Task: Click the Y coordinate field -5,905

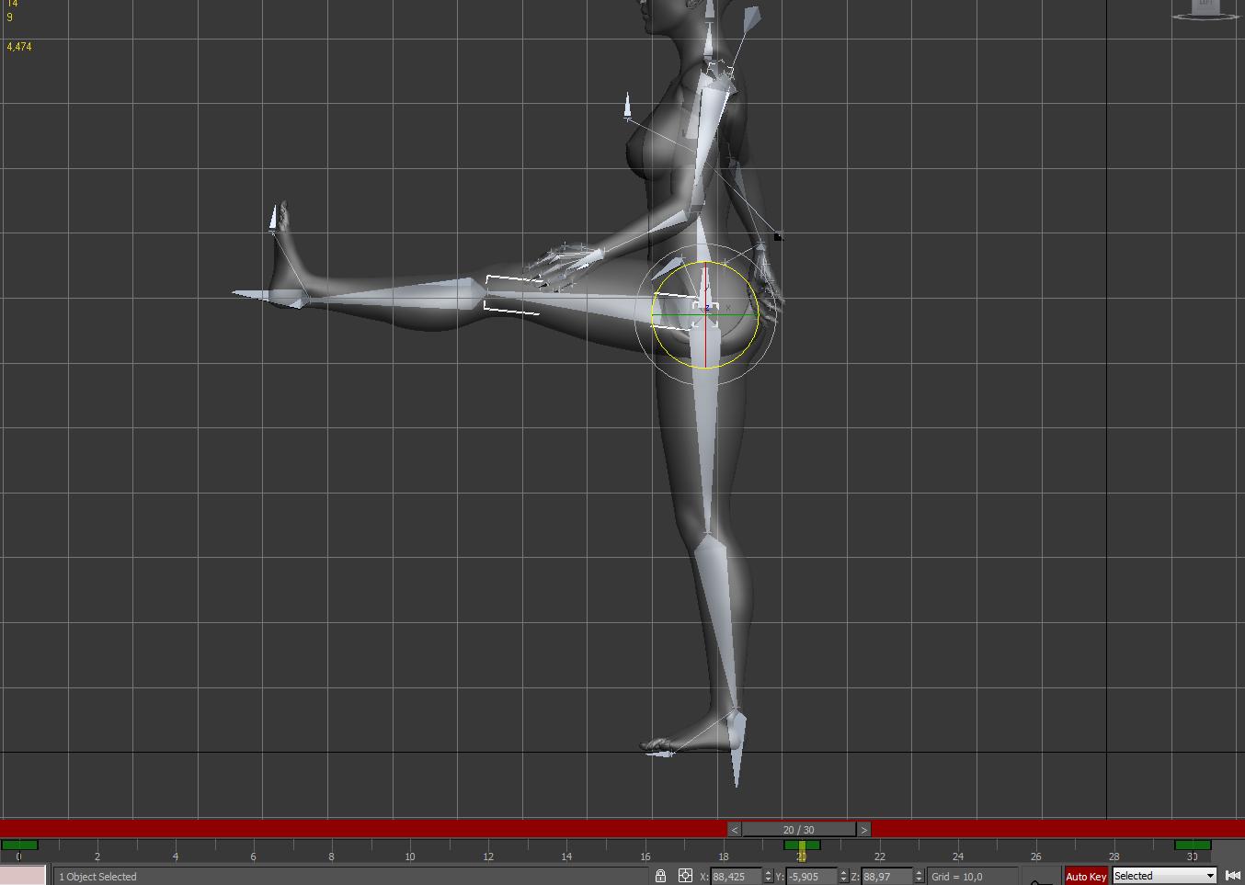Action: coord(810,876)
